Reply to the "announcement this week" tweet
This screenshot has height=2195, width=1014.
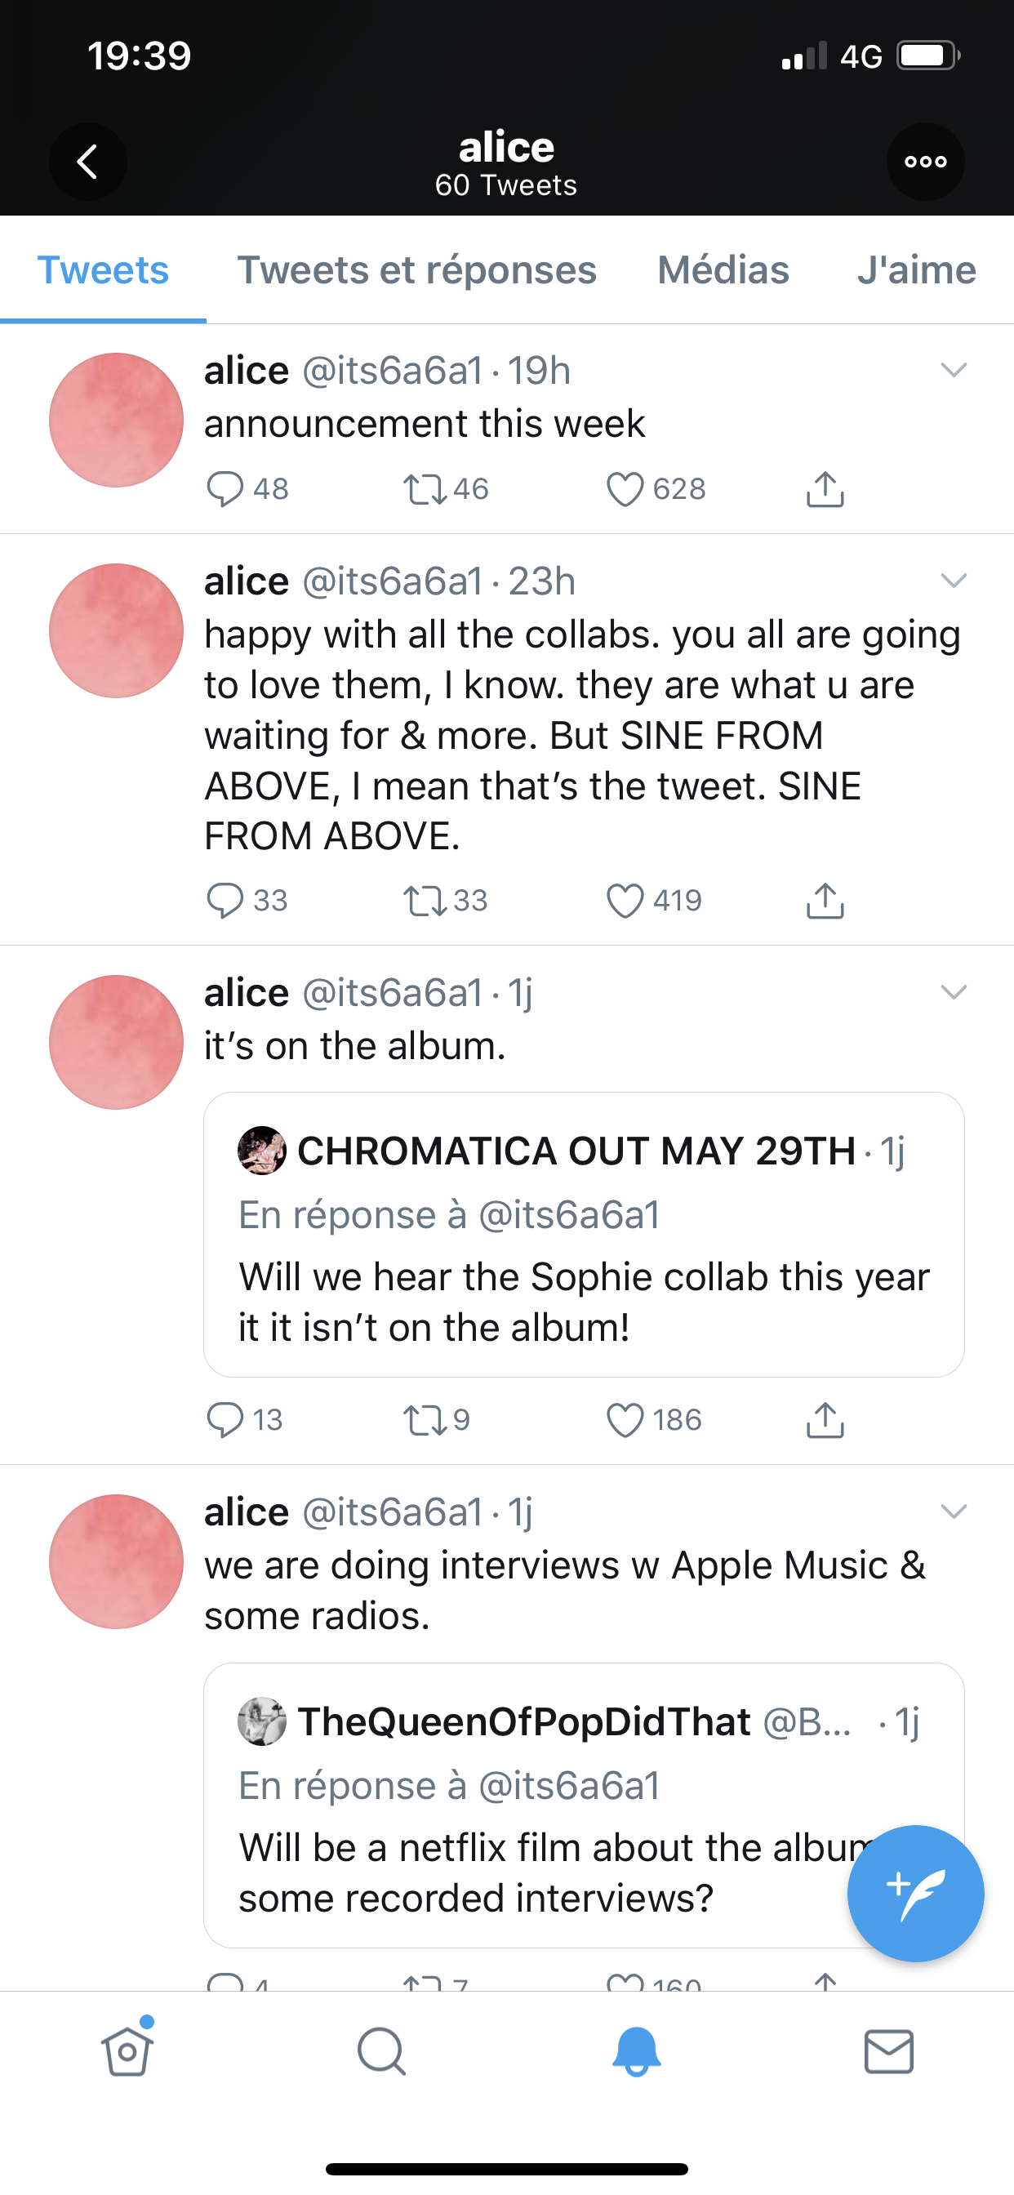(x=225, y=489)
